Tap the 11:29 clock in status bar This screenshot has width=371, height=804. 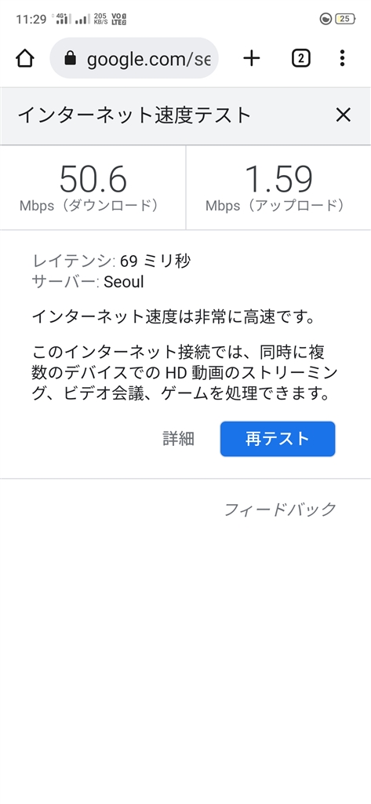[x=31, y=20]
